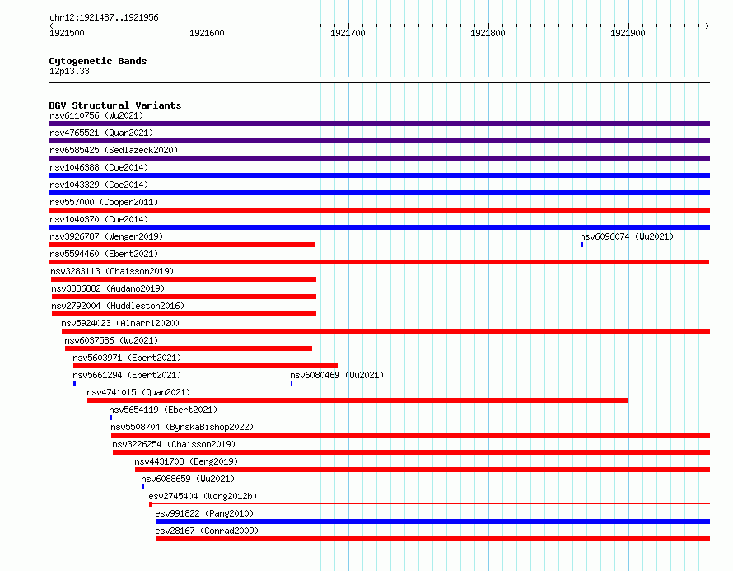
Task: Click the small nsv5654119 (Ebert2021) blue marker
Action: [x=111, y=418]
